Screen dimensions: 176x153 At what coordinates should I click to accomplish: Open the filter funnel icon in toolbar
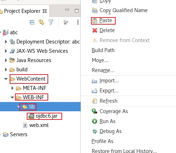pos(51,22)
